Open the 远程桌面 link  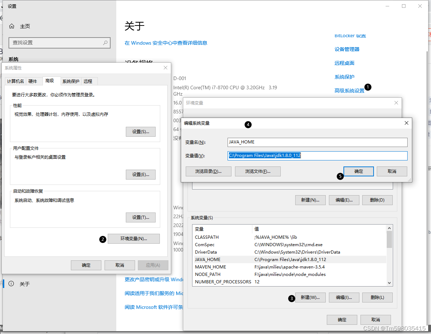(x=345, y=63)
